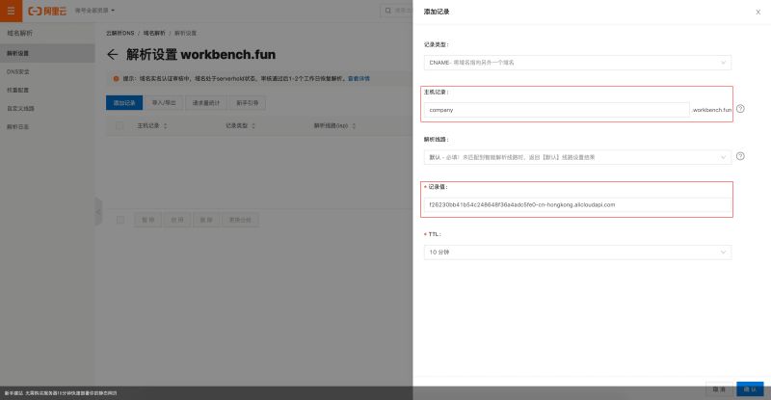Open the account resources dropdown in header

point(94,11)
